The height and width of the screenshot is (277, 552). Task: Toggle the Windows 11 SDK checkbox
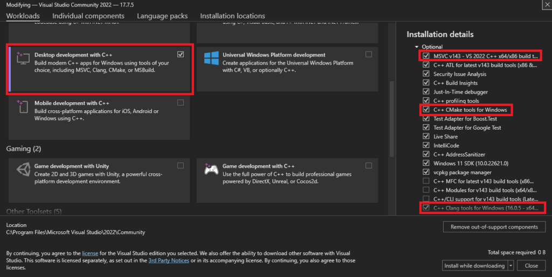pyautogui.click(x=426, y=163)
